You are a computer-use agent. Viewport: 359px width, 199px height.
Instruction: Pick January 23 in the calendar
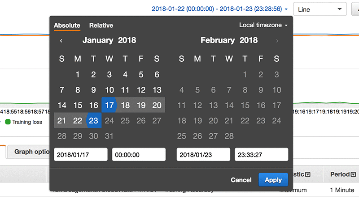pyautogui.click(x=93, y=120)
